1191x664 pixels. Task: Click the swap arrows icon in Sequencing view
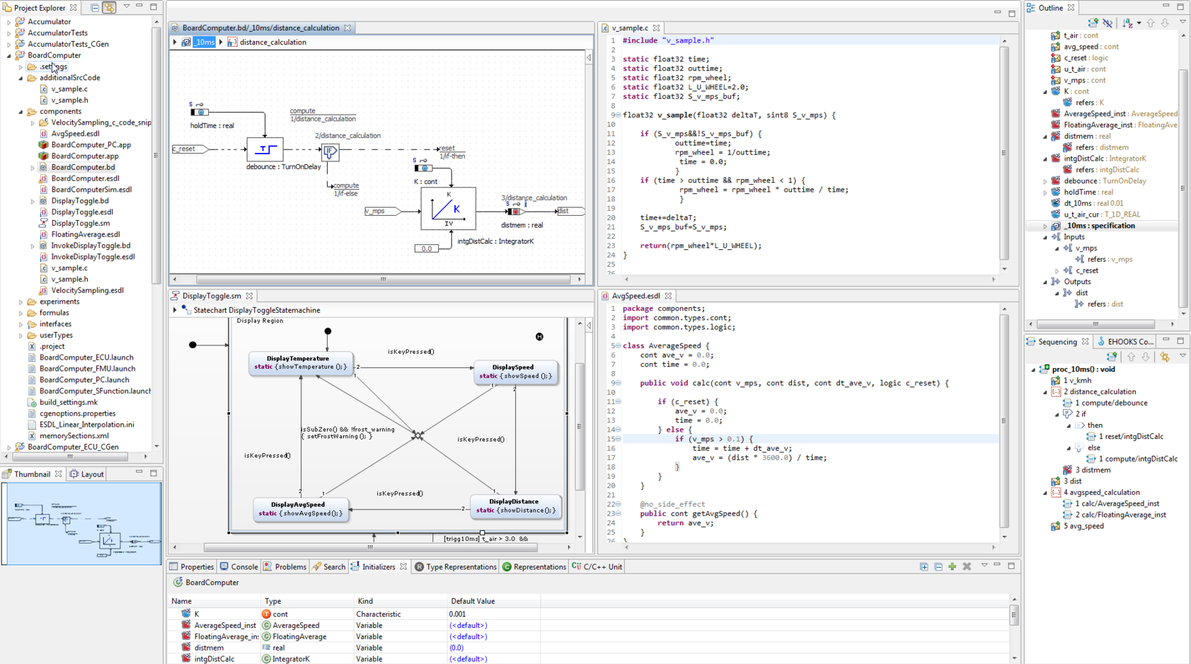pos(1166,356)
